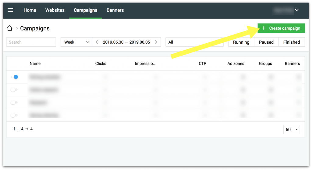Click the Campaigns breadcrumb title
312x170 pixels.
click(35, 28)
